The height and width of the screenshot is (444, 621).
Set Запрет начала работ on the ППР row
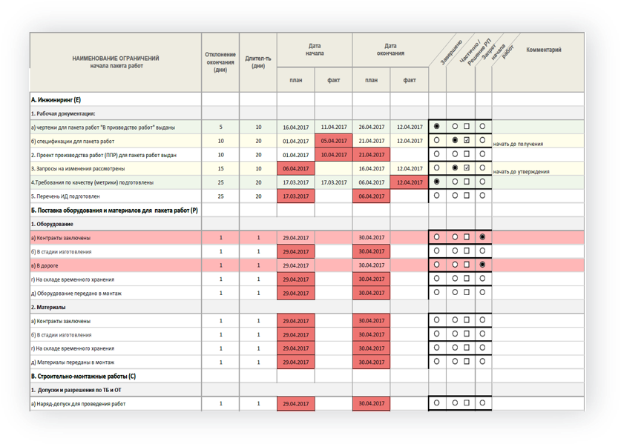(482, 154)
